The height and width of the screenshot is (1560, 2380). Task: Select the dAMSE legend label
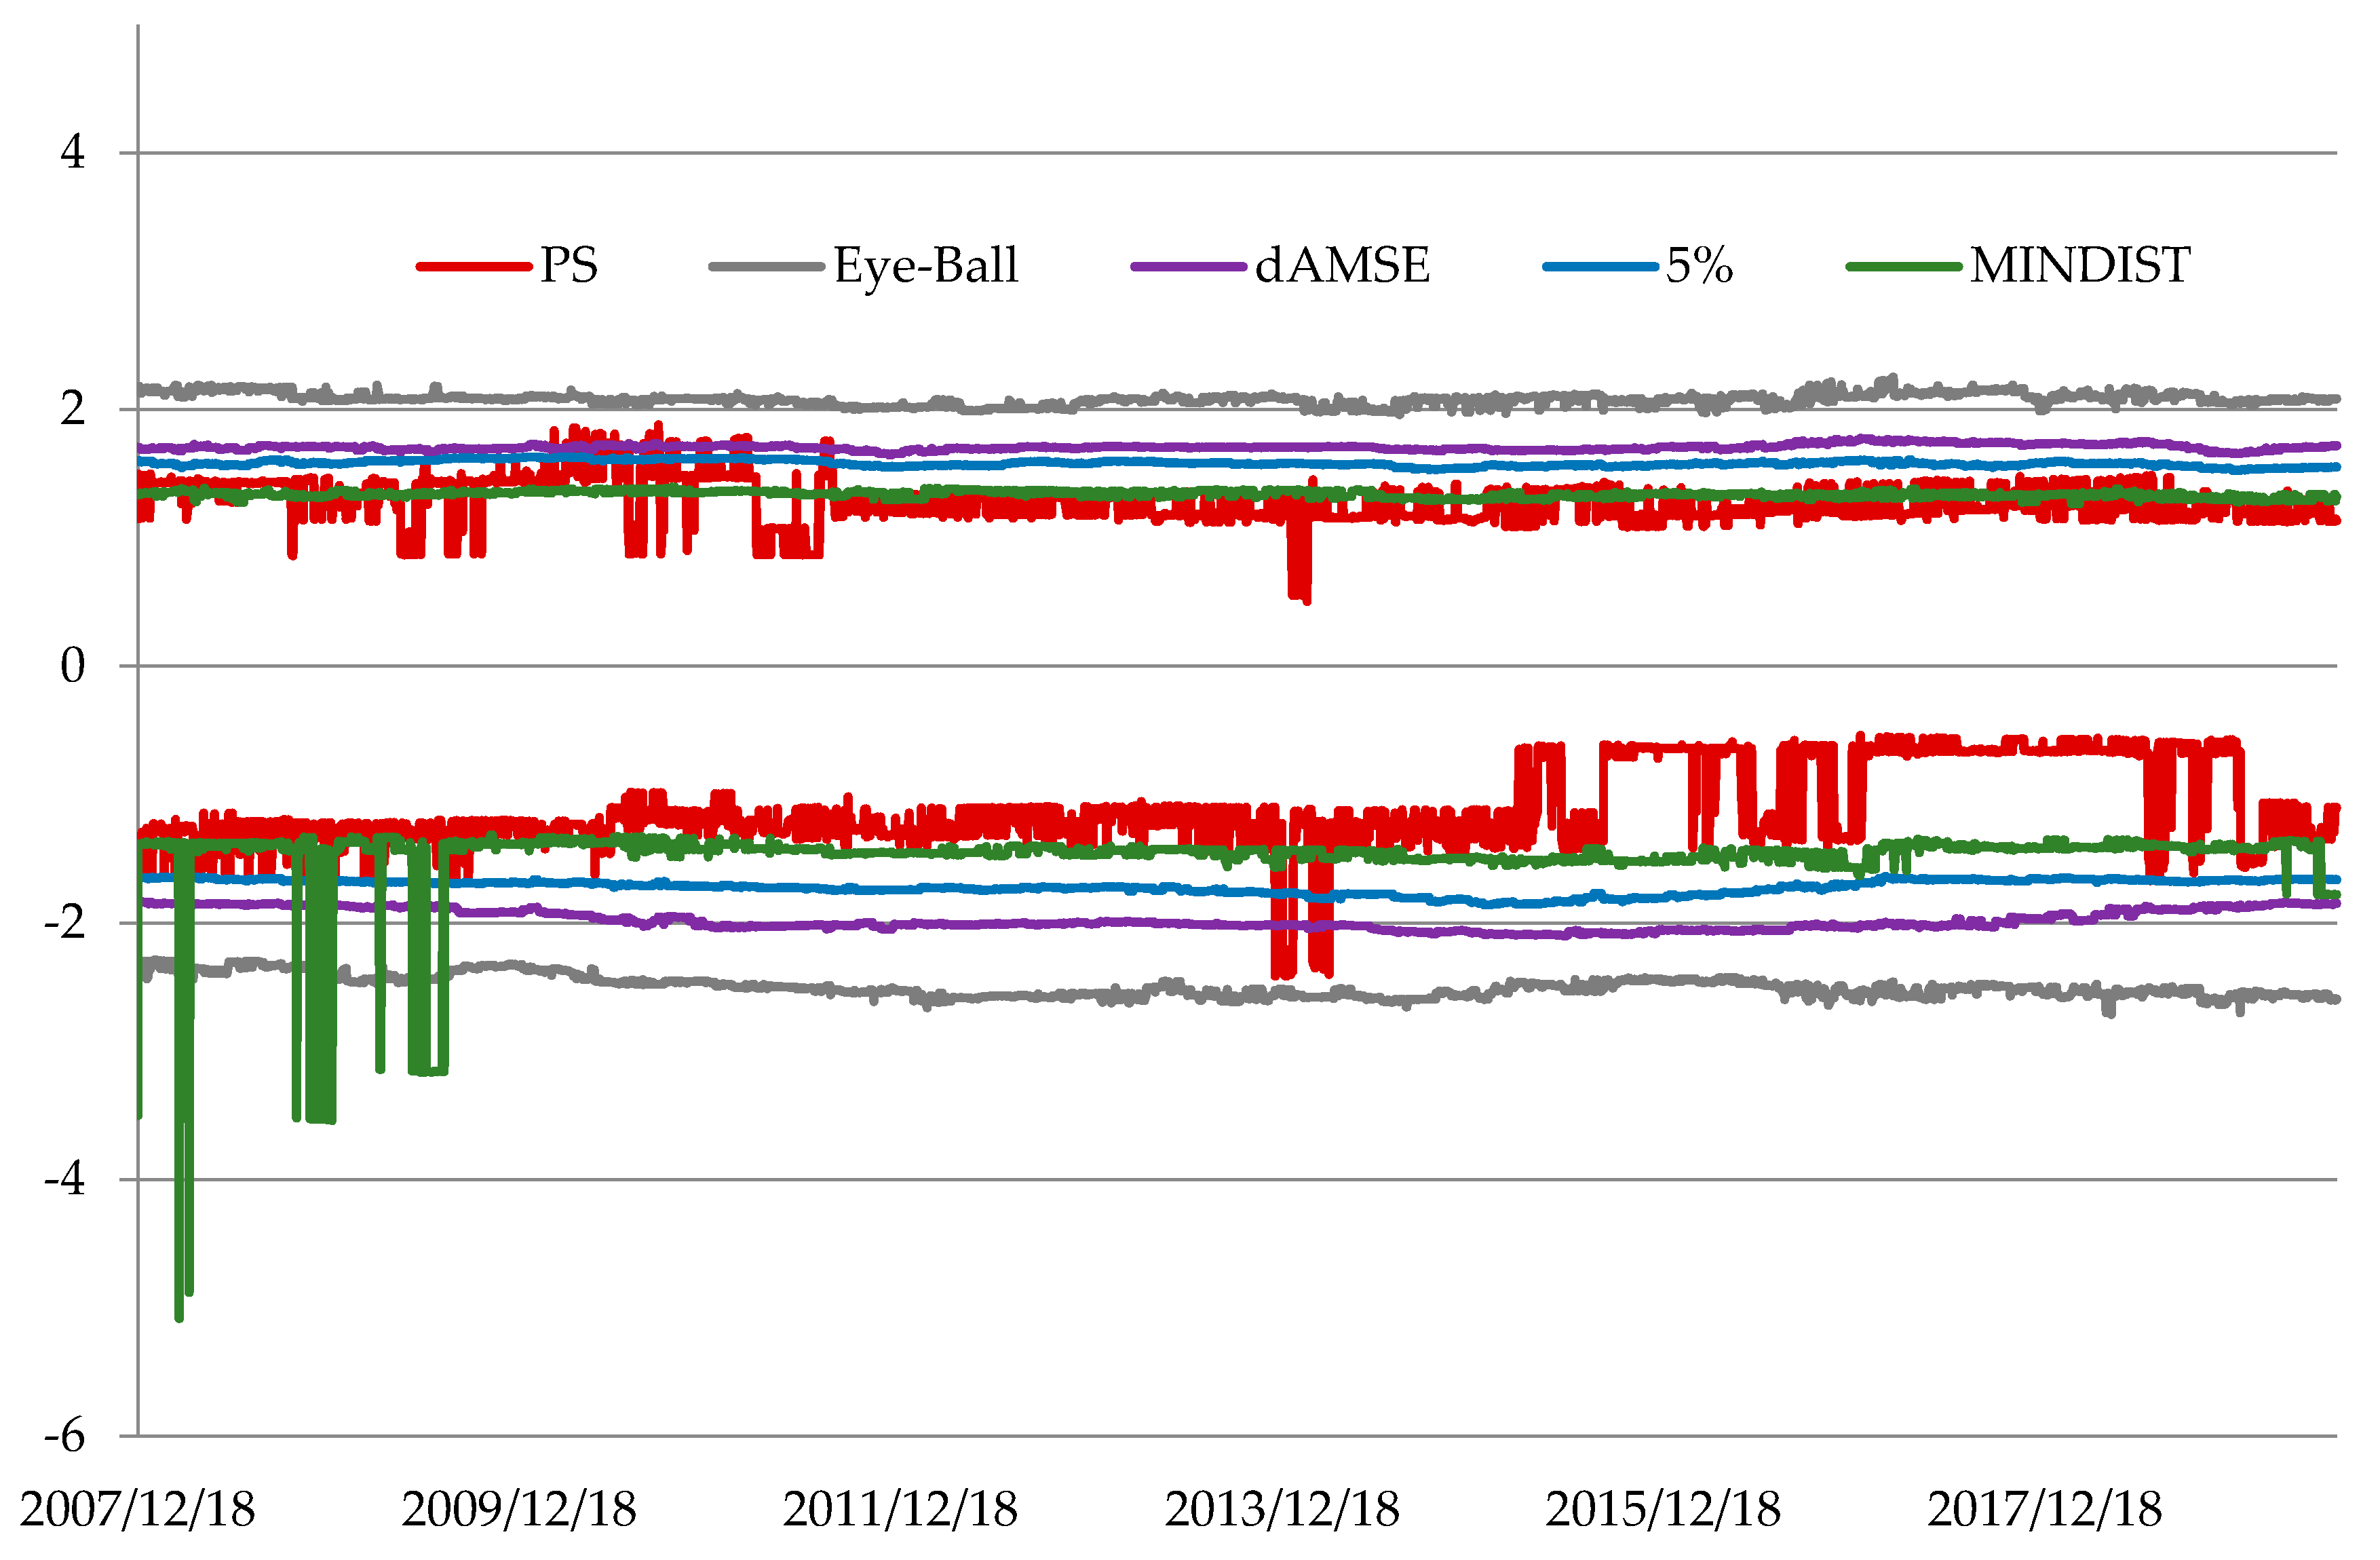1342,266
